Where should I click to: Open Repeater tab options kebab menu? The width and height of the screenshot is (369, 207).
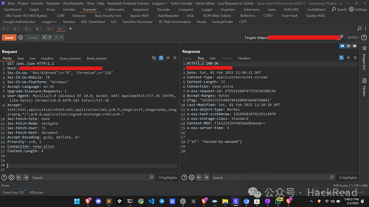(x=366, y=29)
